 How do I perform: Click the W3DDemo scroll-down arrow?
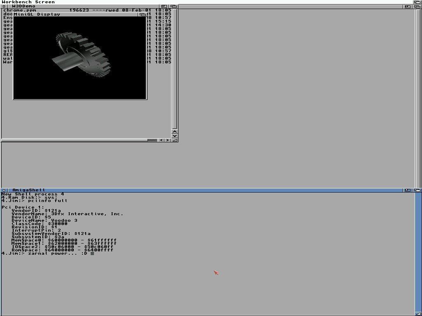174,136
